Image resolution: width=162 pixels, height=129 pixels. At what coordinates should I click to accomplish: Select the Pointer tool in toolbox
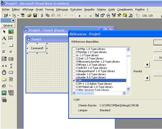point(4,32)
